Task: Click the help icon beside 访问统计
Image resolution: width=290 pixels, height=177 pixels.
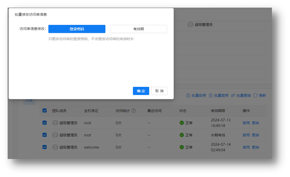Action: point(133,111)
